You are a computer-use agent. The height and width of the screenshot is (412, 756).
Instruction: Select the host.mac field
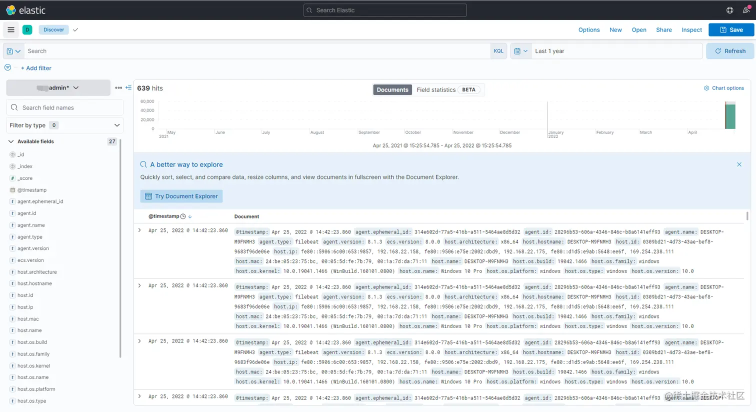(28, 319)
